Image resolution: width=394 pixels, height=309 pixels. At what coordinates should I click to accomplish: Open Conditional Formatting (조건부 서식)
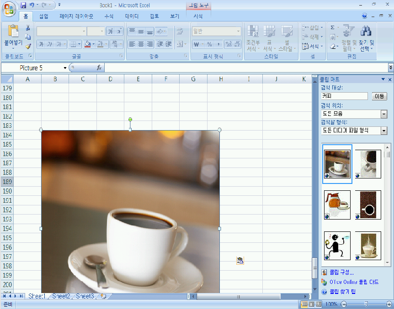pyautogui.click(x=253, y=38)
